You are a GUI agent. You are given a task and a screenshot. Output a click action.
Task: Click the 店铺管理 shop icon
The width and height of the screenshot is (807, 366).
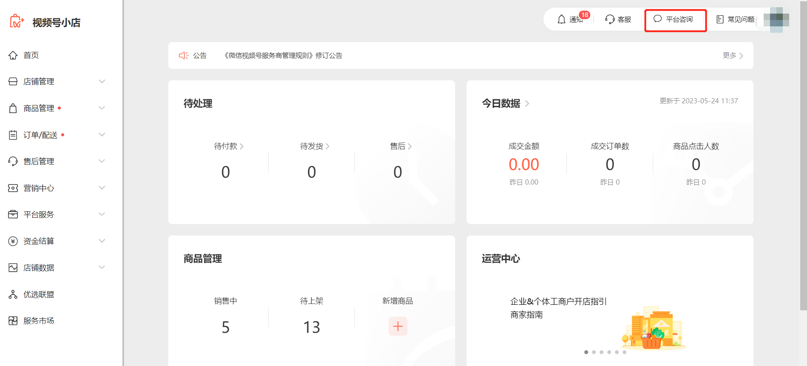point(13,82)
